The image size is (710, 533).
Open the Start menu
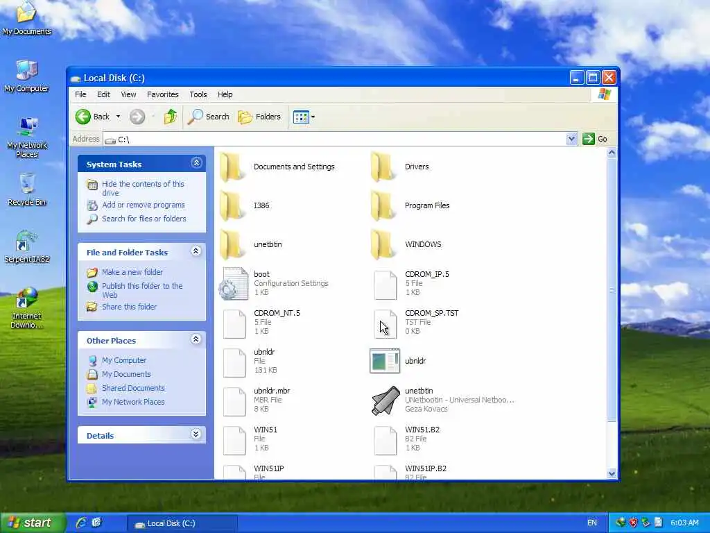point(32,523)
